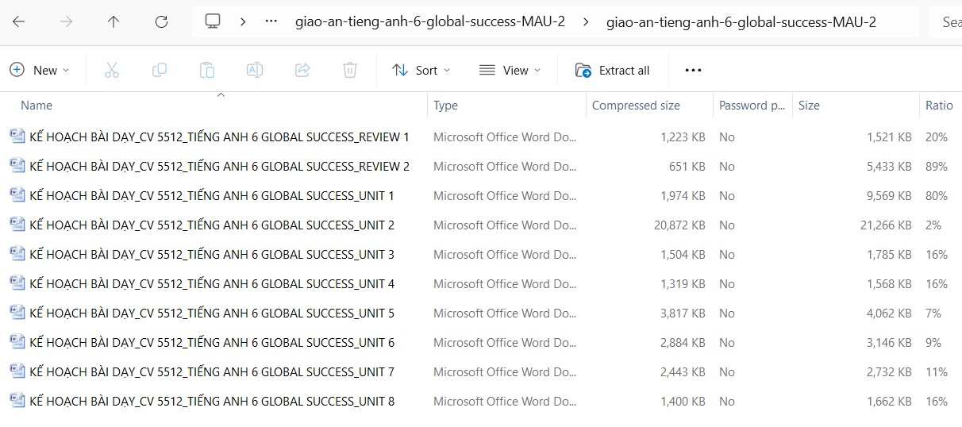Select Word icon for UNIT 8 file
The height and width of the screenshot is (427, 962).
pyautogui.click(x=17, y=401)
